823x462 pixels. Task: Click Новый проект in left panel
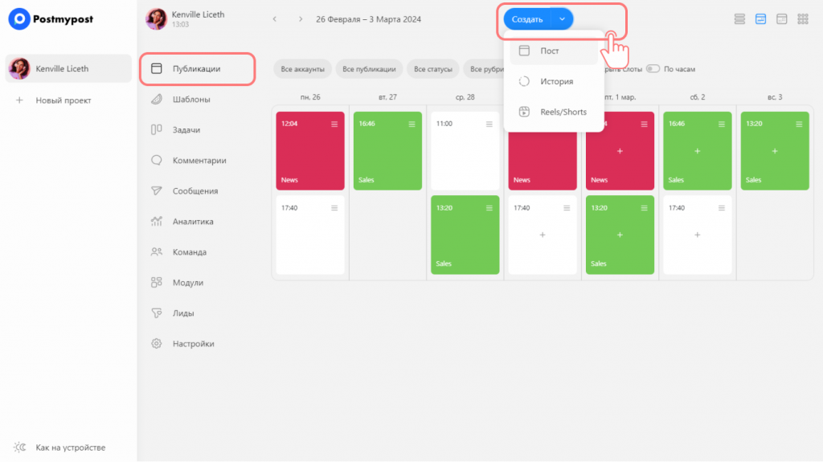[63, 100]
